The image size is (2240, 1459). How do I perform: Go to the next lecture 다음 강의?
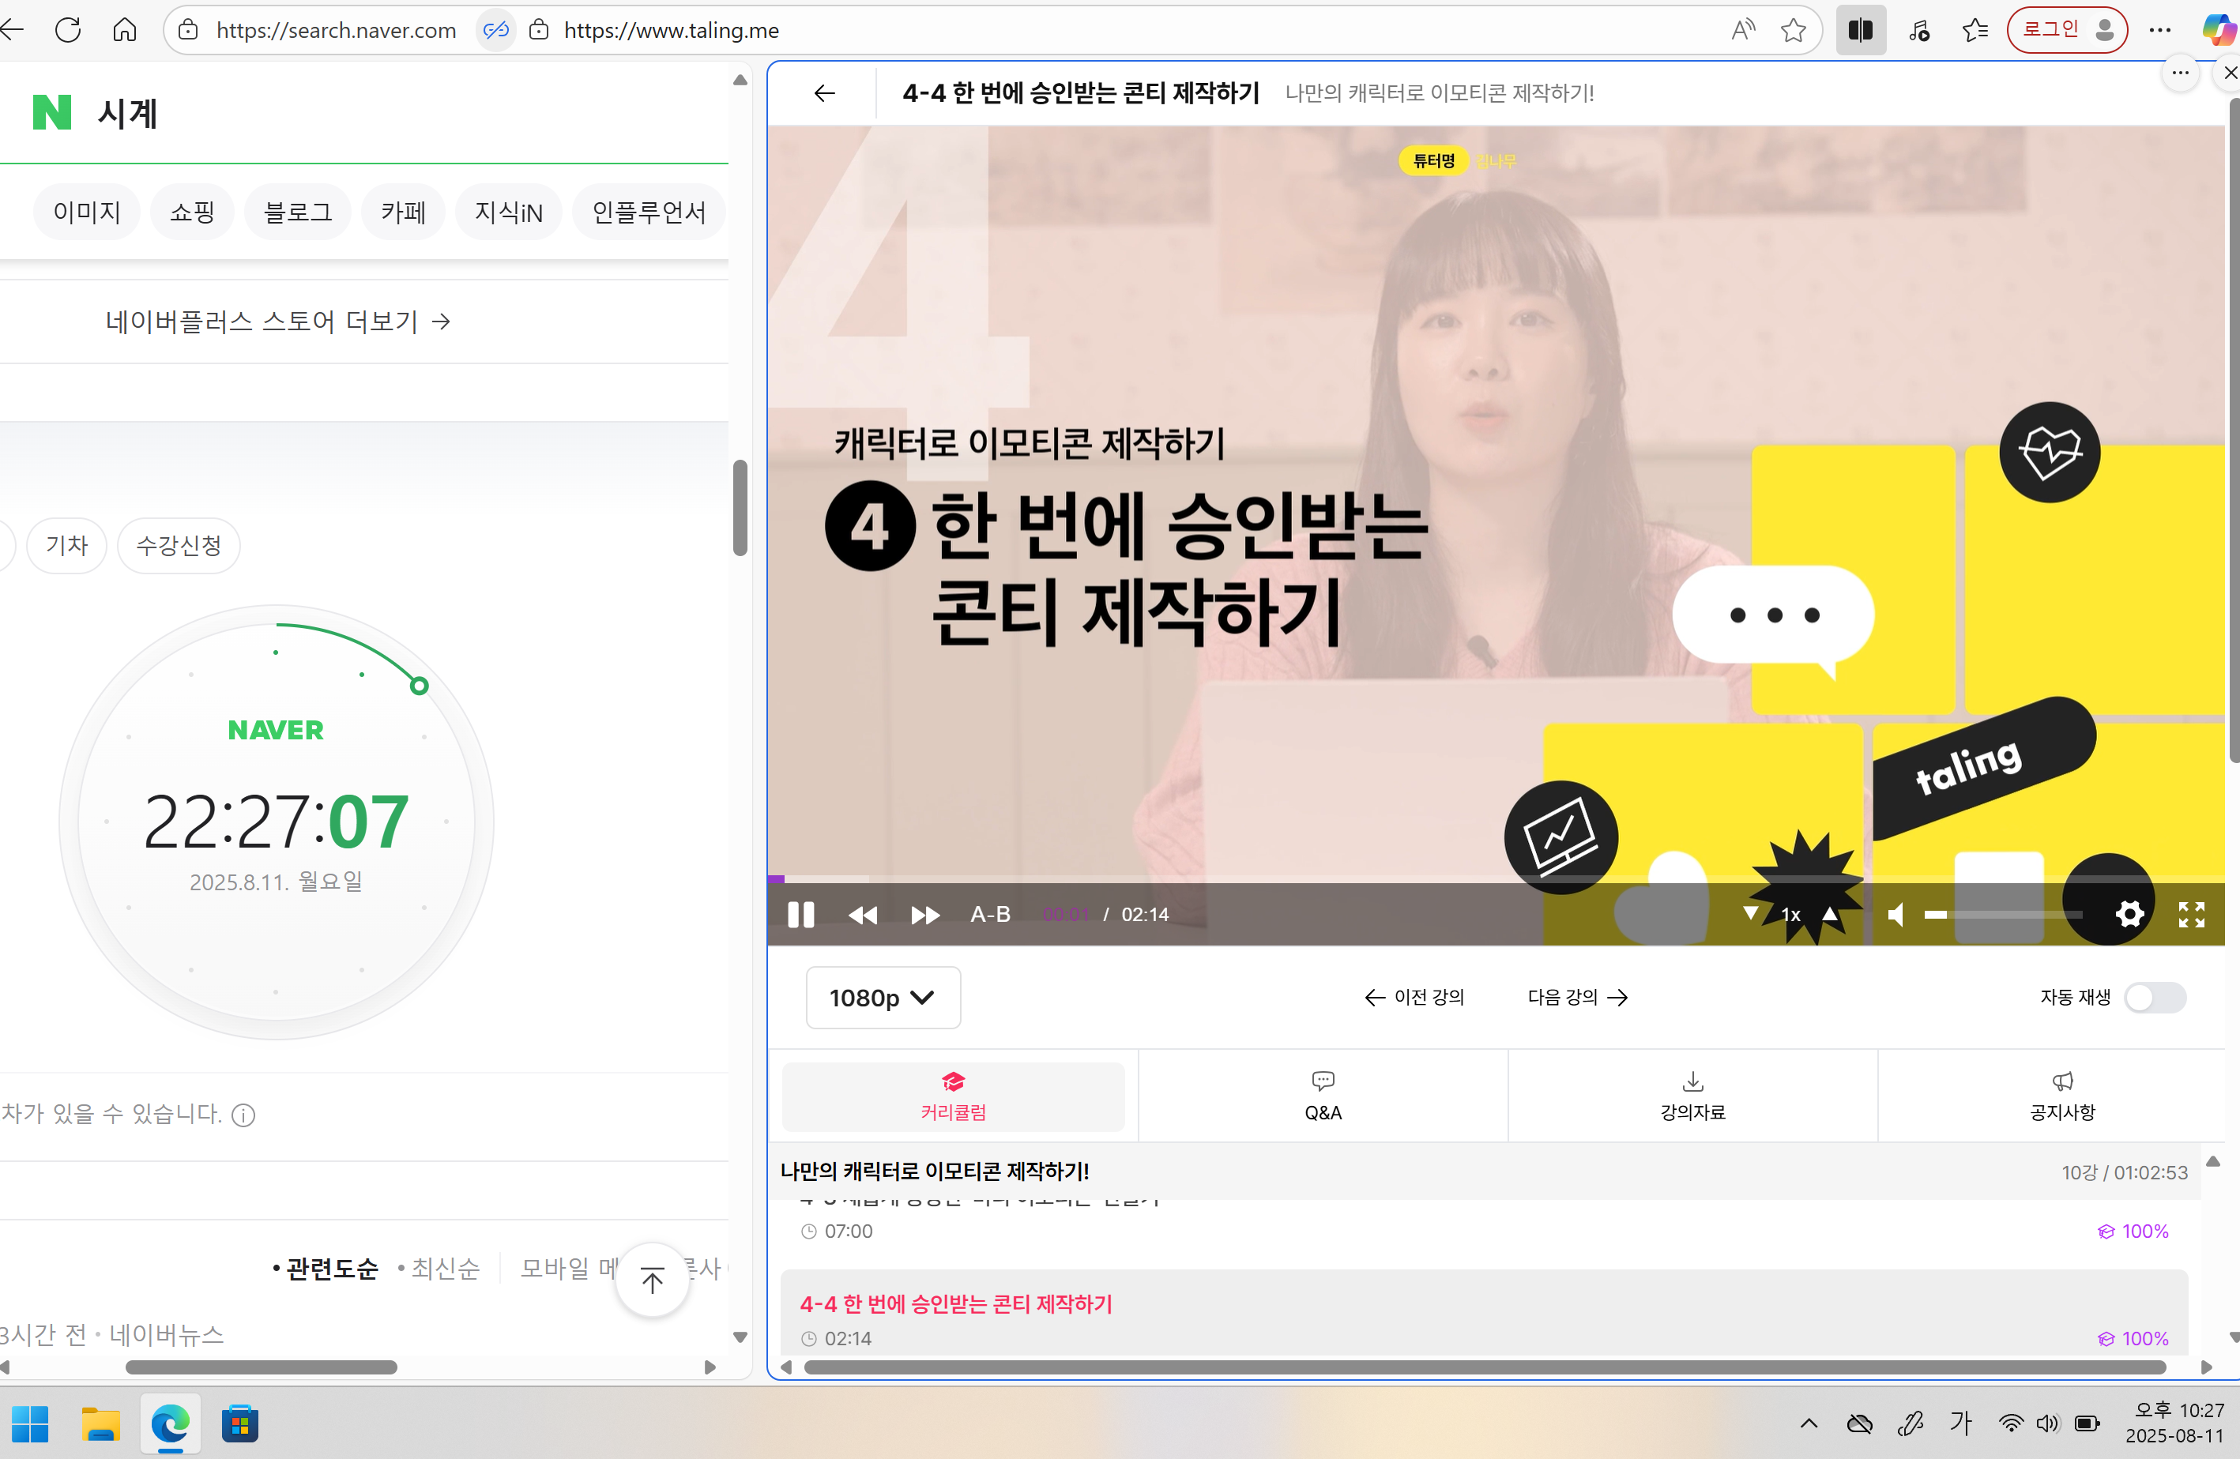point(1576,997)
